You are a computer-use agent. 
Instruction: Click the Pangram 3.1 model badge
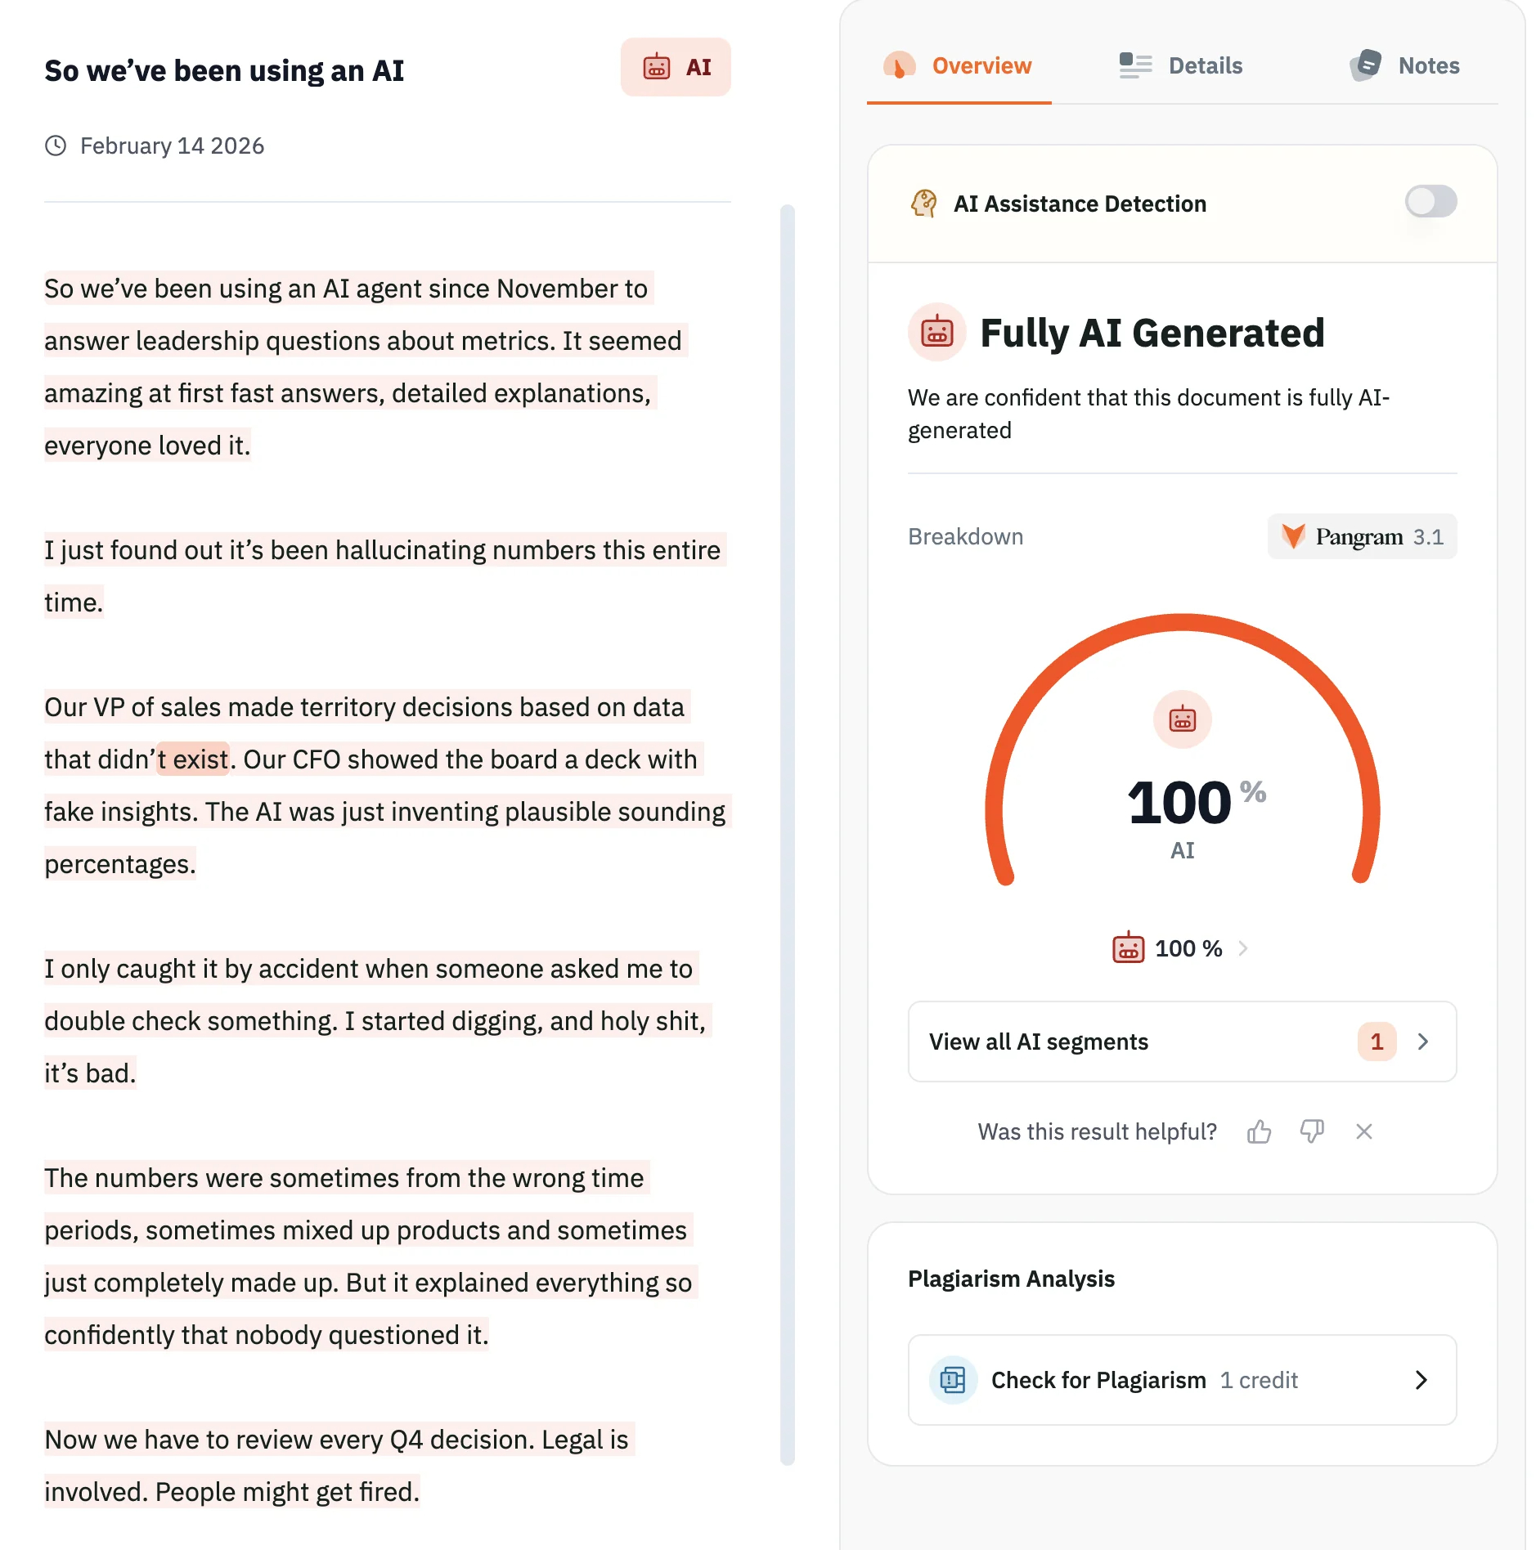tap(1362, 536)
